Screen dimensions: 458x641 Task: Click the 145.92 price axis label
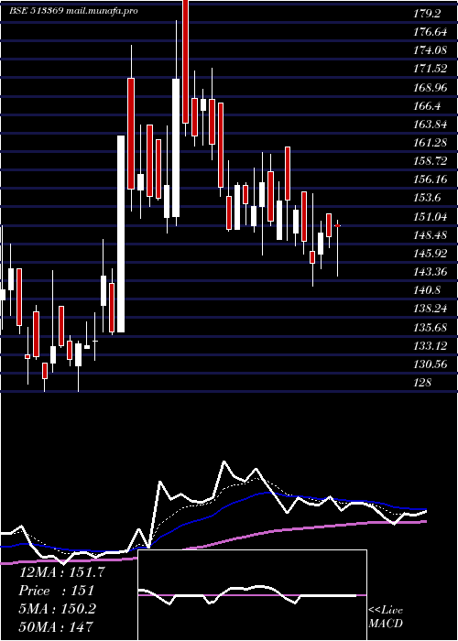[430, 253]
